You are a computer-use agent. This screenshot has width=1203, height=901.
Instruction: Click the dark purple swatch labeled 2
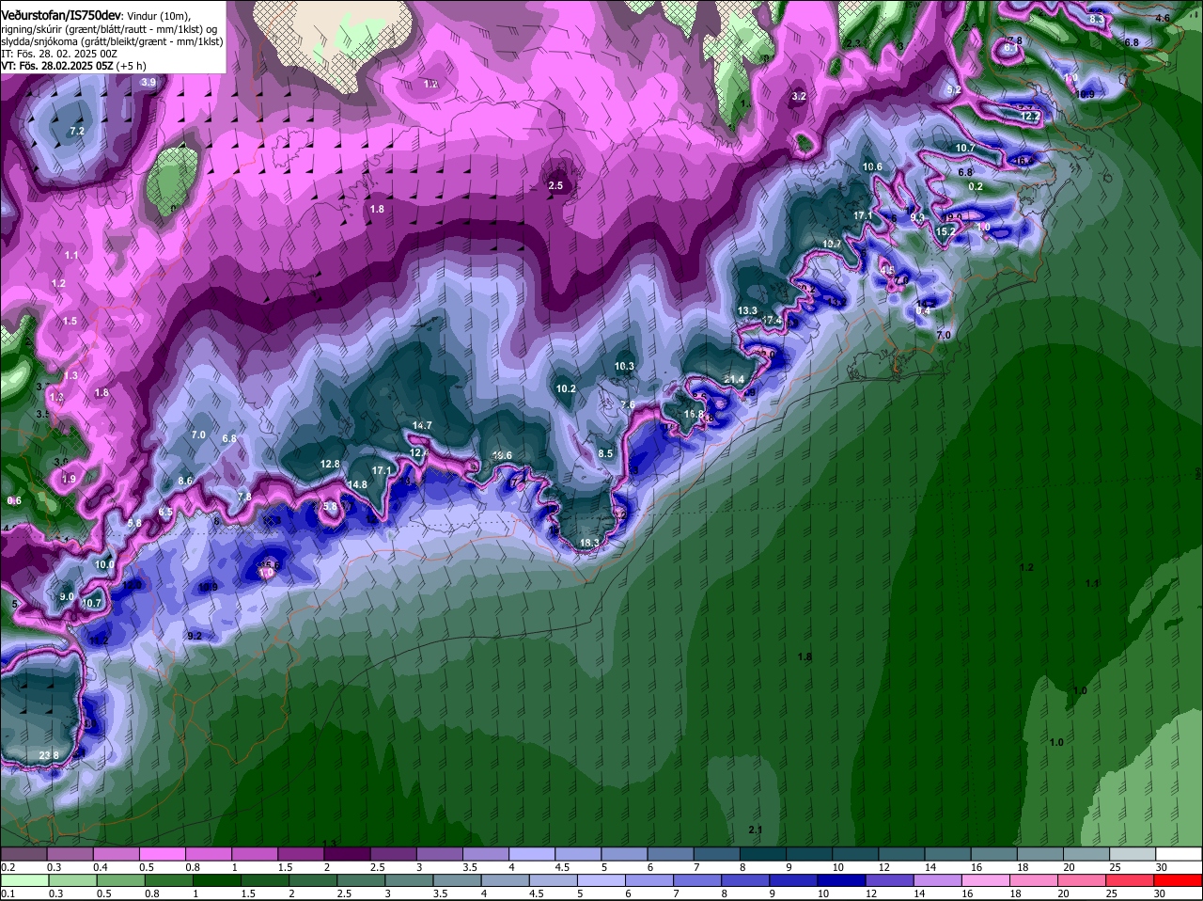pyautogui.click(x=347, y=854)
